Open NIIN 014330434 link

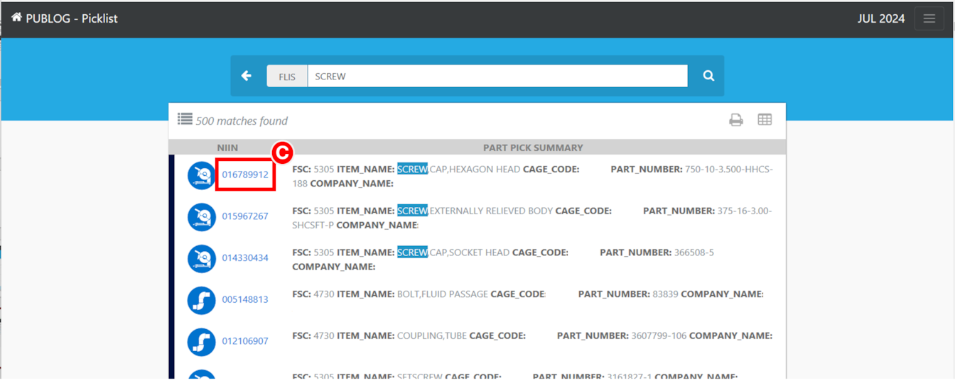pos(245,257)
